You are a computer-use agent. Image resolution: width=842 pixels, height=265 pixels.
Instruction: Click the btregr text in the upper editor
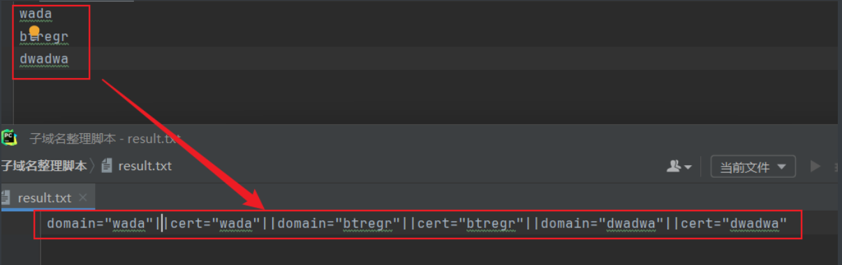[44, 36]
